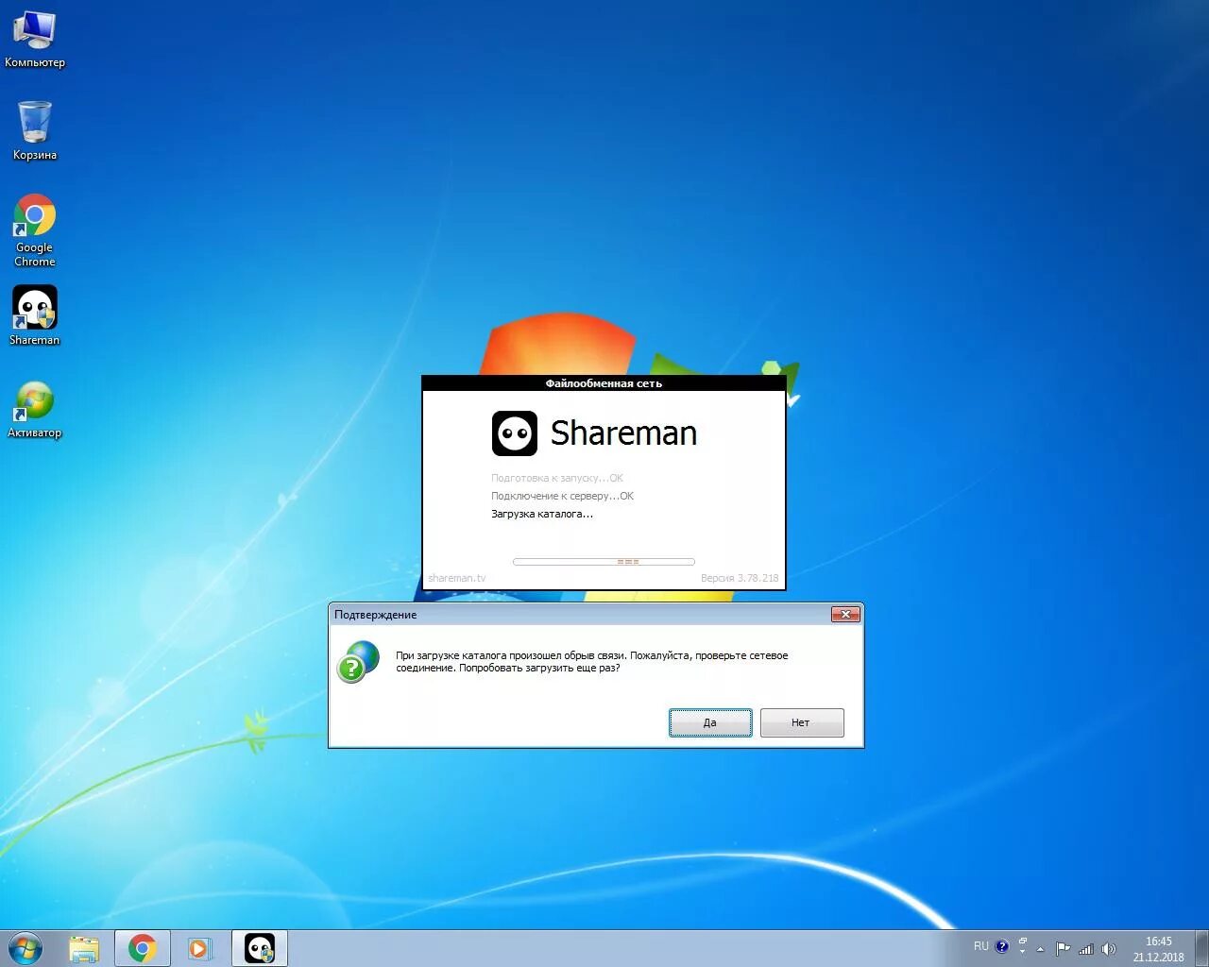The width and height of the screenshot is (1209, 967).
Task: Click the Загрузка каталога status text
Action: [x=542, y=514]
